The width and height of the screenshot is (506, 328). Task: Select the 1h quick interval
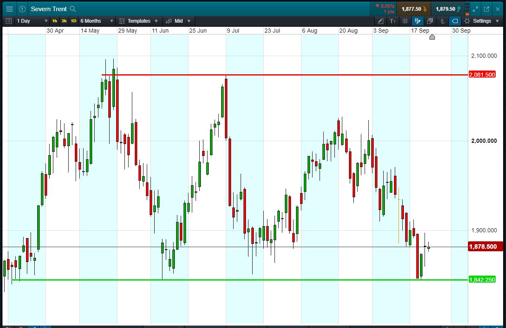point(55,21)
